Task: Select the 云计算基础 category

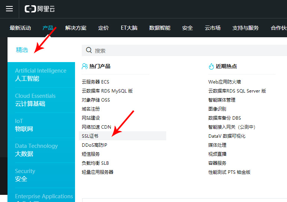Action: pyautogui.click(x=41, y=100)
